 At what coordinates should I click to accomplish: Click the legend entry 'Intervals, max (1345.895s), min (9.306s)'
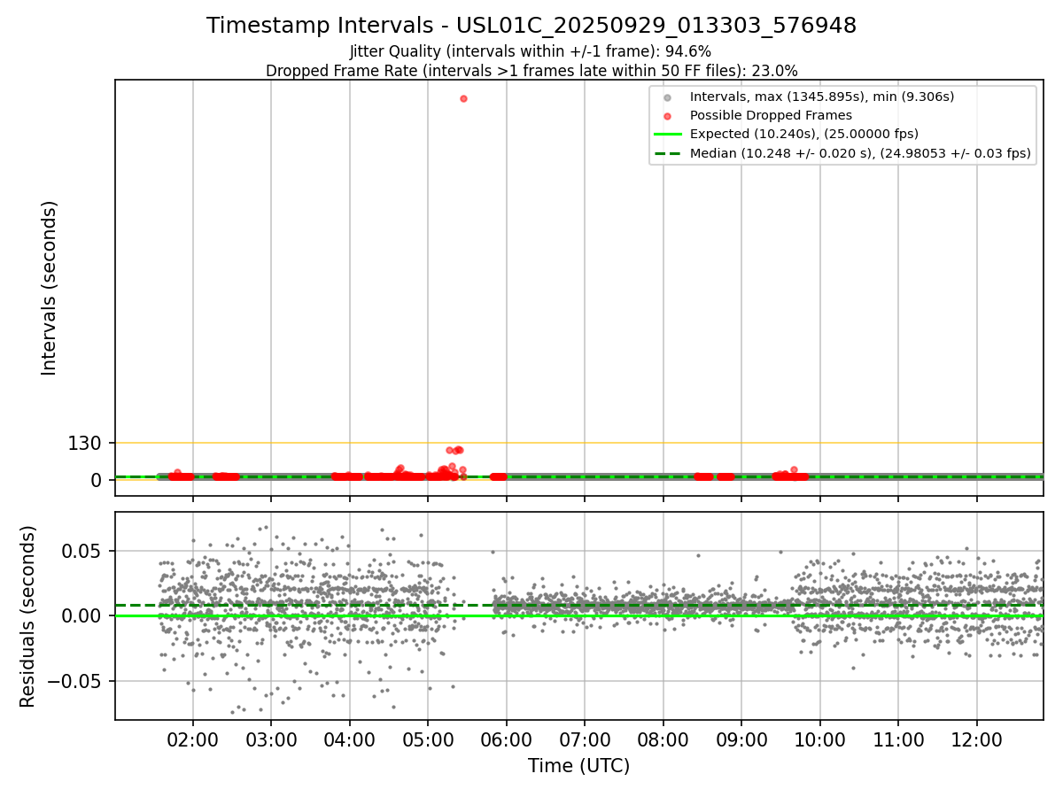(822, 97)
